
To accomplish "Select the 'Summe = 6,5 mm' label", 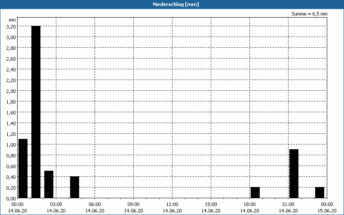I will [x=309, y=14].
